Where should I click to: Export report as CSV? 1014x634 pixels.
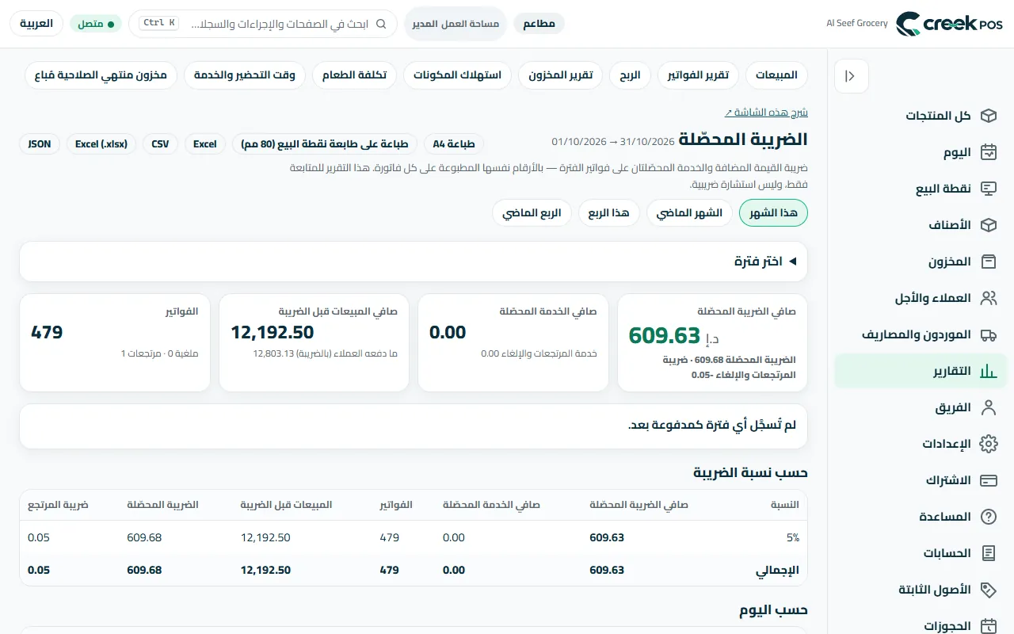(x=160, y=144)
